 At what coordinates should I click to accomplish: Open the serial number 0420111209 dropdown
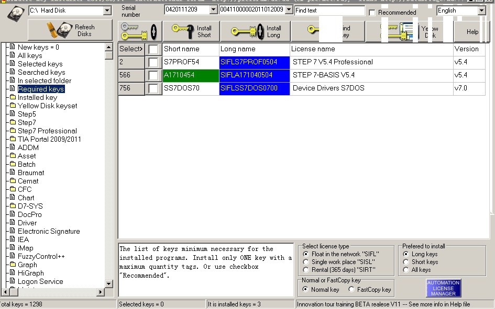(213, 10)
